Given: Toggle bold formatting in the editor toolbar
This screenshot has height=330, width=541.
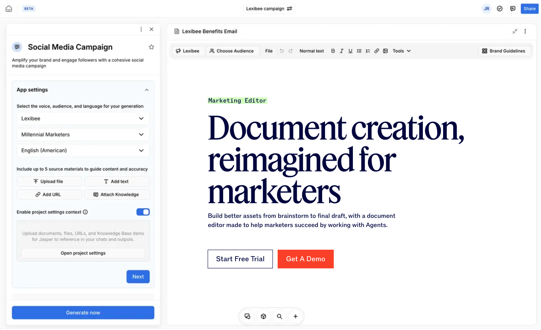Looking at the screenshot, I should pos(333,51).
